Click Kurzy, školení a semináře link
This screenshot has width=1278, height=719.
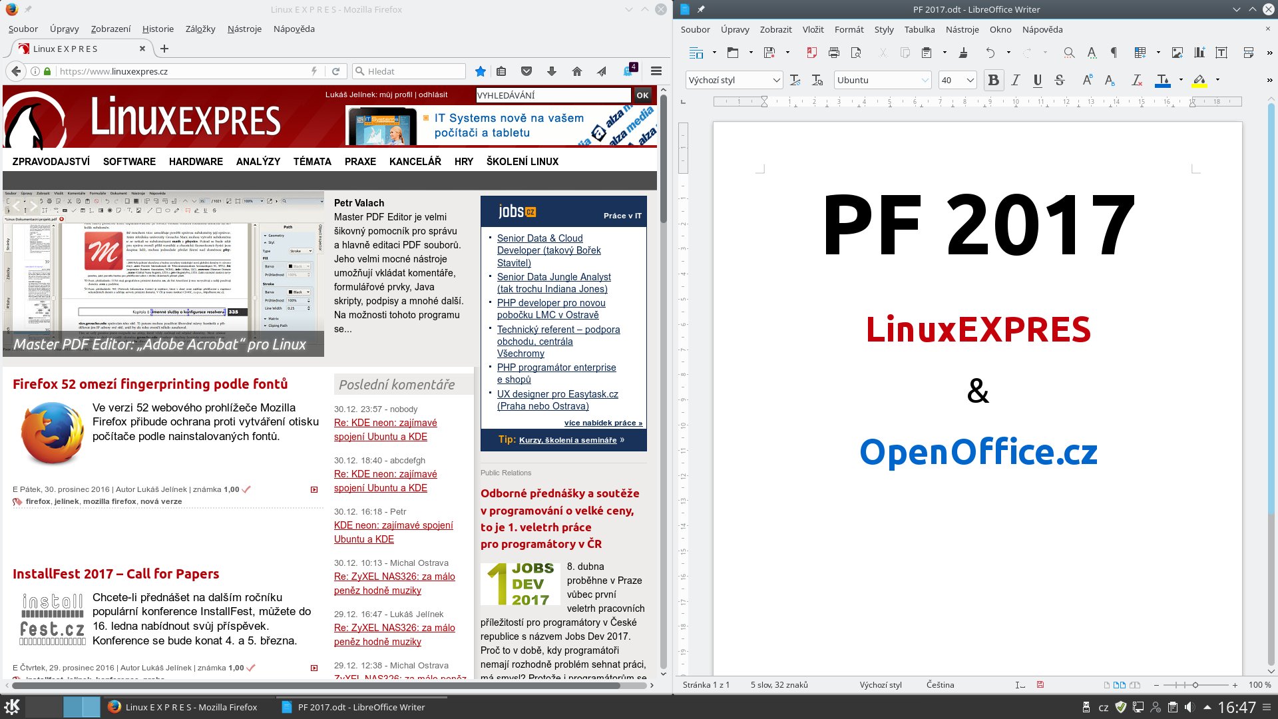[568, 440]
